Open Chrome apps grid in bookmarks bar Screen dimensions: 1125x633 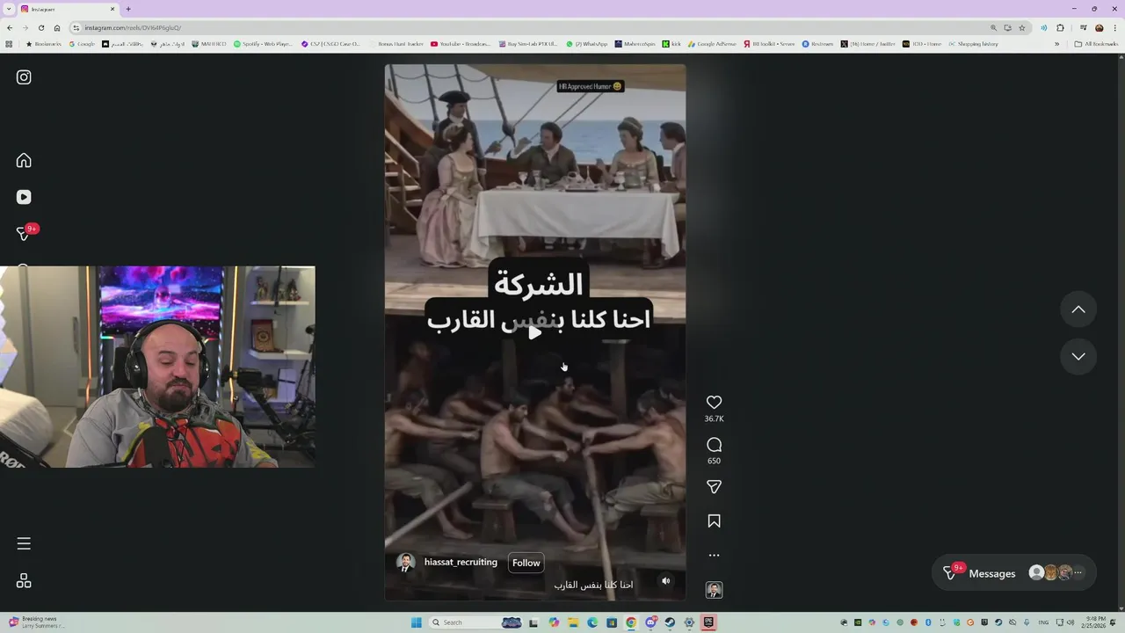coord(10,44)
